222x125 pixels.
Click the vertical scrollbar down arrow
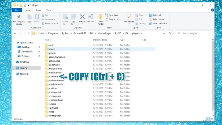(x=213, y=115)
